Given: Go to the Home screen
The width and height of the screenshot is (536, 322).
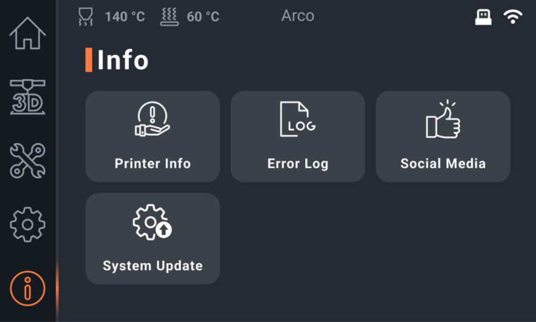Looking at the screenshot, I should (x=27, y=33).
